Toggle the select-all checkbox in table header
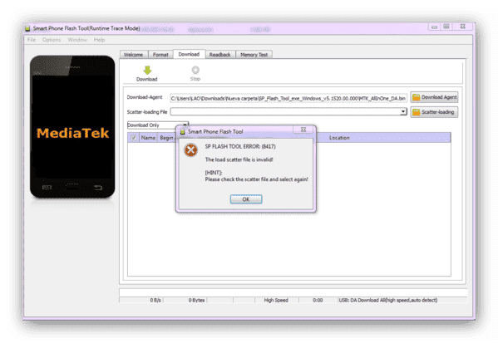Image resolution: width=498 pixels, height=343 pixels. point(134,138)
